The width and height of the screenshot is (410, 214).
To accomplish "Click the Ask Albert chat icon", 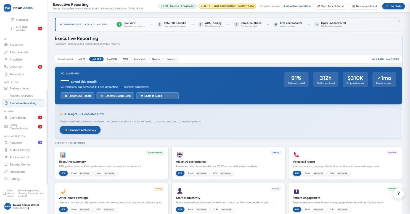I will click(x=6, y=45).
